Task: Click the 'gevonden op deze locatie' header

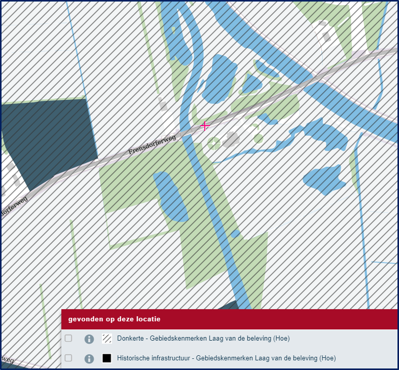Action: 229,319
